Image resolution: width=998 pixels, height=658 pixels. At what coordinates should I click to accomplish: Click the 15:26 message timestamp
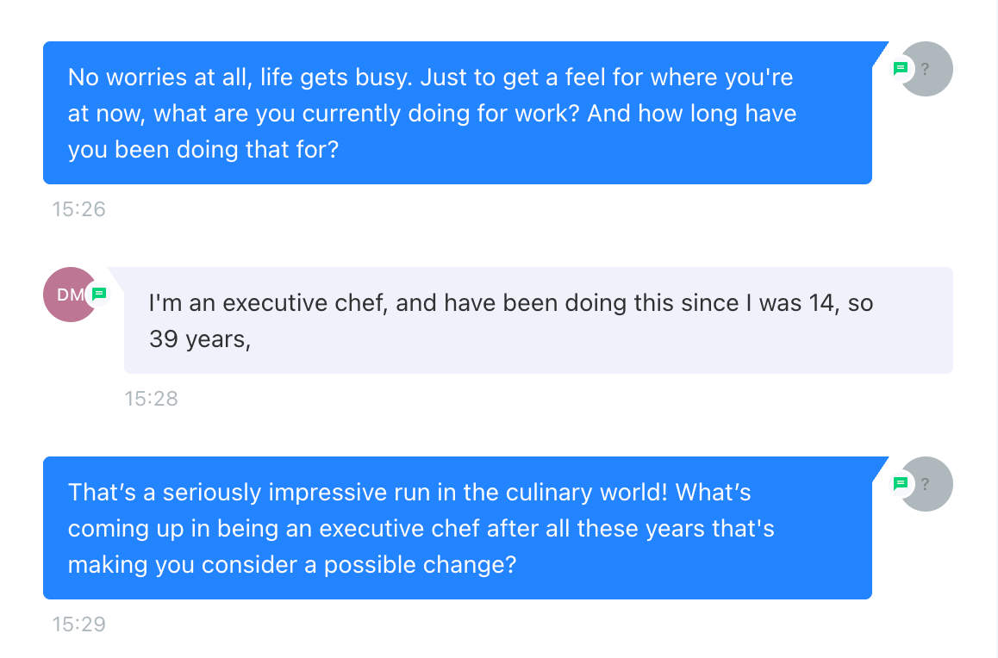pos(78,209)
